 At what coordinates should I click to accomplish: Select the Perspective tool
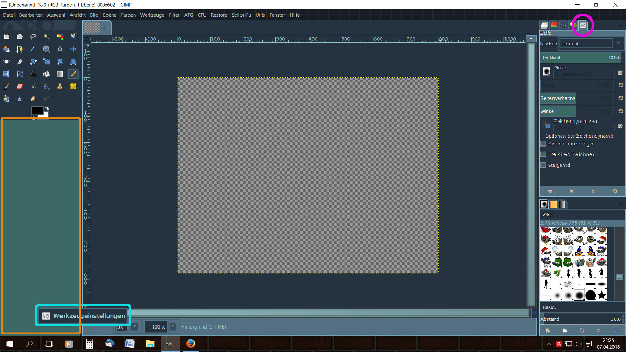(73, 62)
